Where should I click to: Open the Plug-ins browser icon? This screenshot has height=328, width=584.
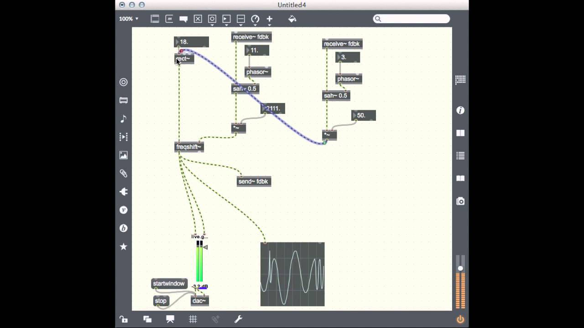(124, 192)
